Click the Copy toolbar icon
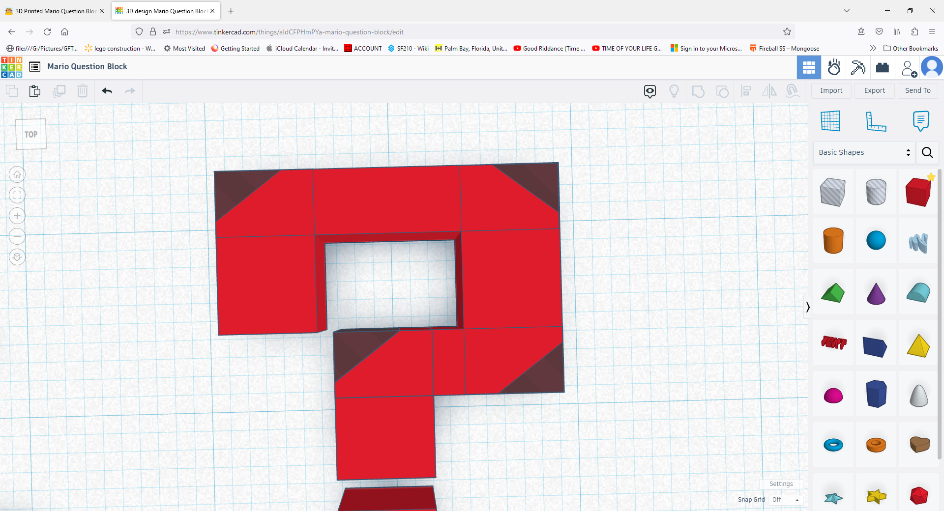Viewport: 944px width, 511px height. [x=12, y=91]
